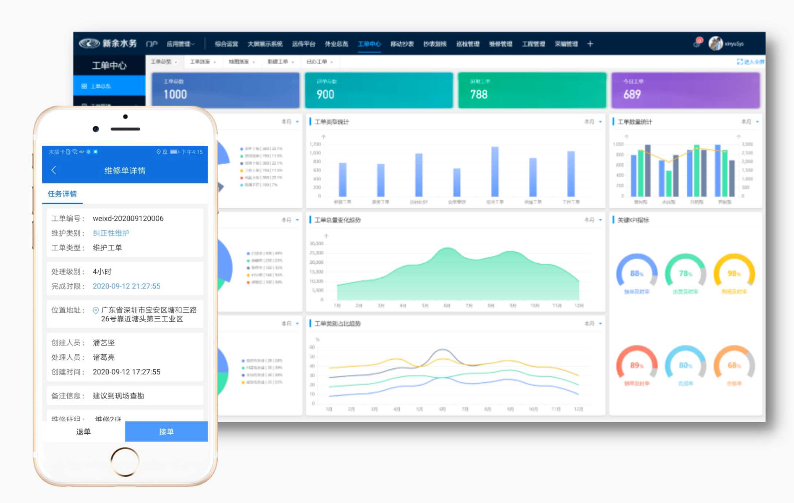Click the green card showing 788
794x503 pixels.
[x=532, y=90]
